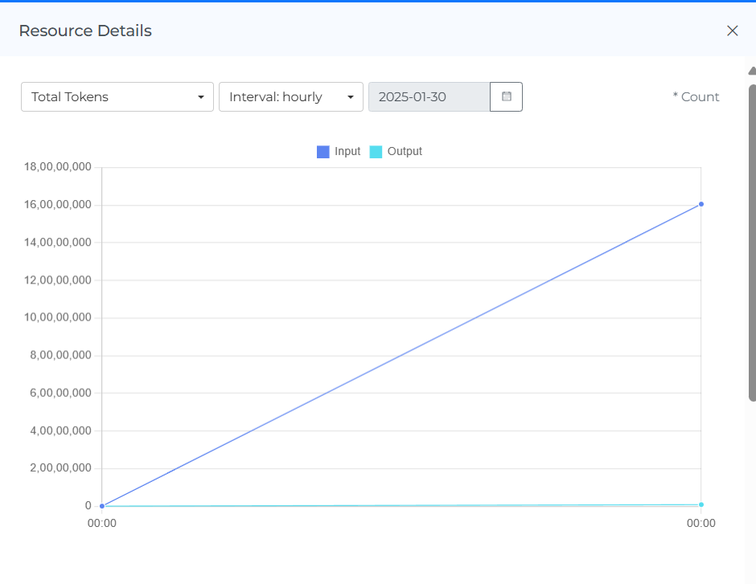Click the vertical scrollbar thumb
756x584 pixels.
pyautogui.click(x=751, y=241)
